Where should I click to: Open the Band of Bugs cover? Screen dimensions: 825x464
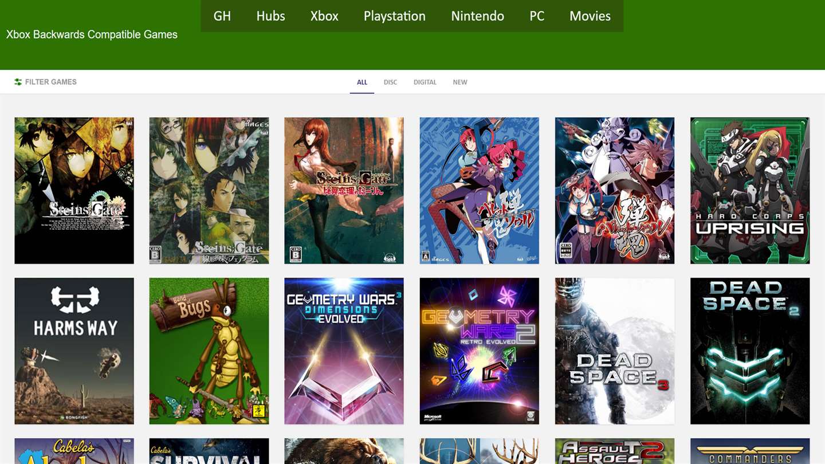[209, 351]
